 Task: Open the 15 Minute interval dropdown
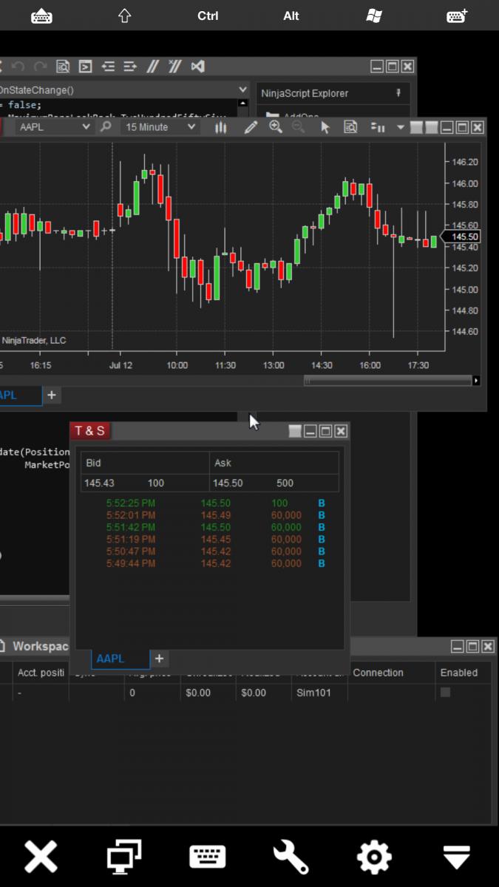click(x=192, y=127)
